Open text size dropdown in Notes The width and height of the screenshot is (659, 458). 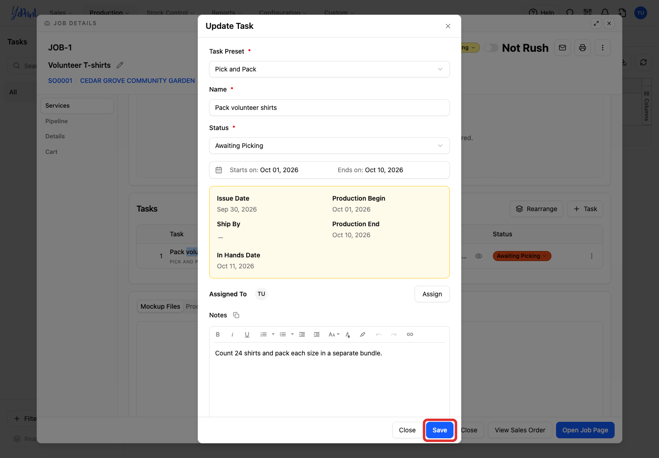coord(334,334)
